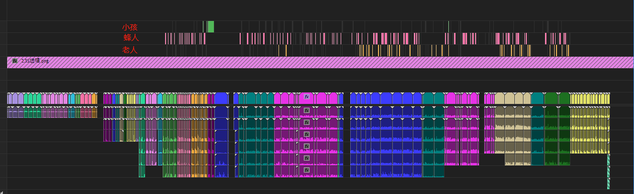Select the wide blue video clip after the orange clips
The image size is (634, 194).
click(x=221, y=99)
